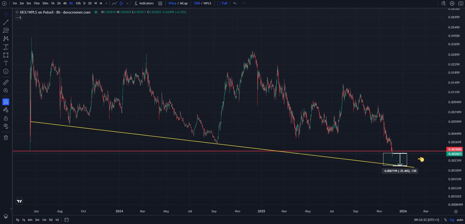The width and height of the screenshot is (465, 224).
Task: Switch display to MCap
Action: click(x=184, y=3)
